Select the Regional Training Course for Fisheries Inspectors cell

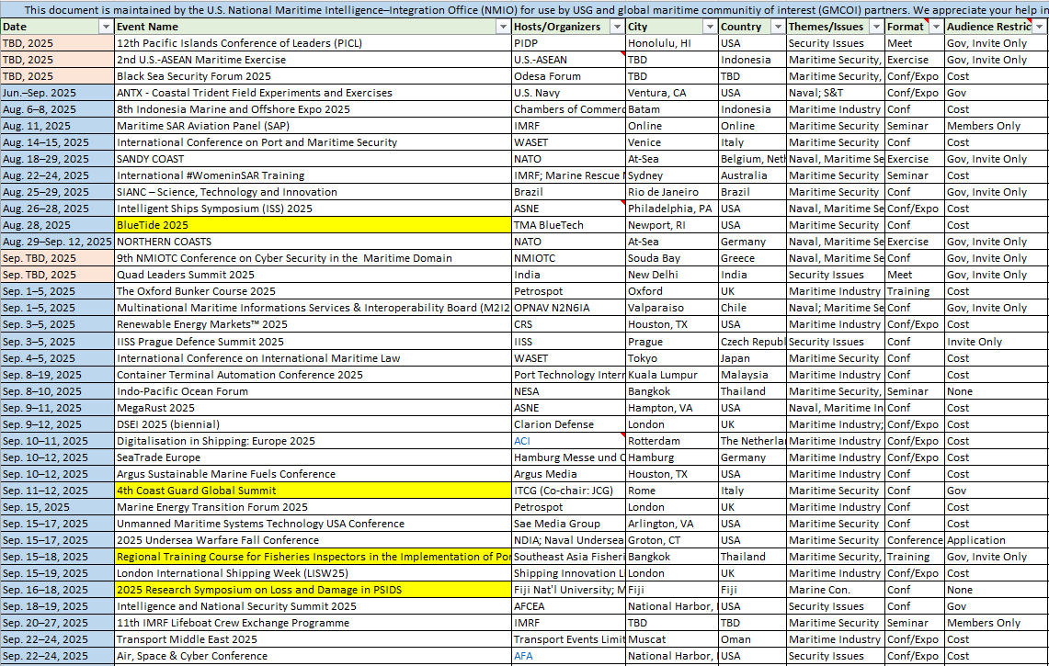point(314,557)
